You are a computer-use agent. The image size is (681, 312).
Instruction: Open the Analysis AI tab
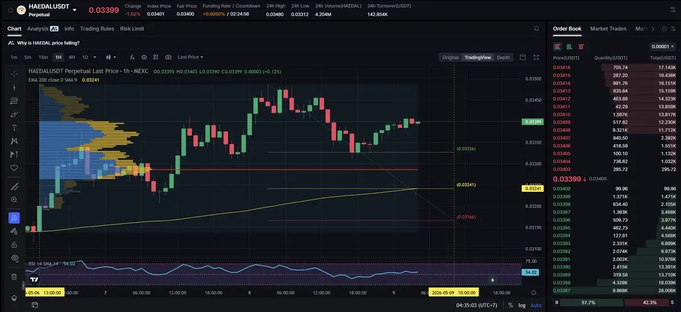(x=43, y=28)
